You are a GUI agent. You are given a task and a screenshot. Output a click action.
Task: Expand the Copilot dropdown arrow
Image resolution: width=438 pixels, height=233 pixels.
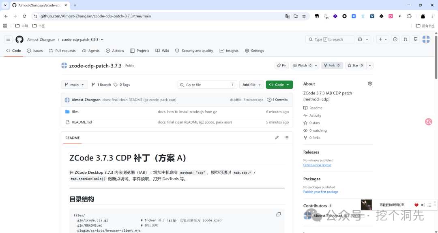(367, 39)
